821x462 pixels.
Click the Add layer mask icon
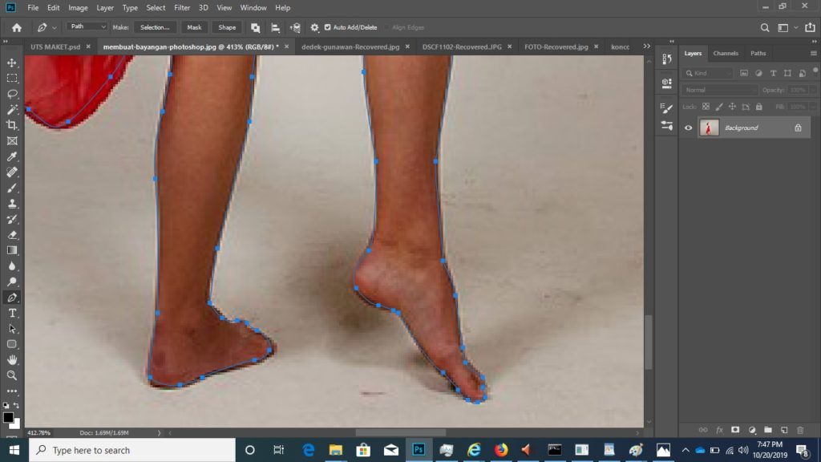tap(735, 430)
